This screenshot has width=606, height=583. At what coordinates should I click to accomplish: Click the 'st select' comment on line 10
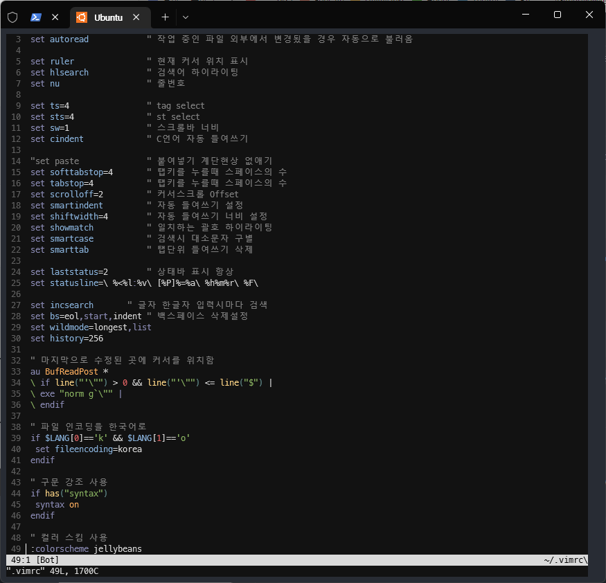click(178, 117)
